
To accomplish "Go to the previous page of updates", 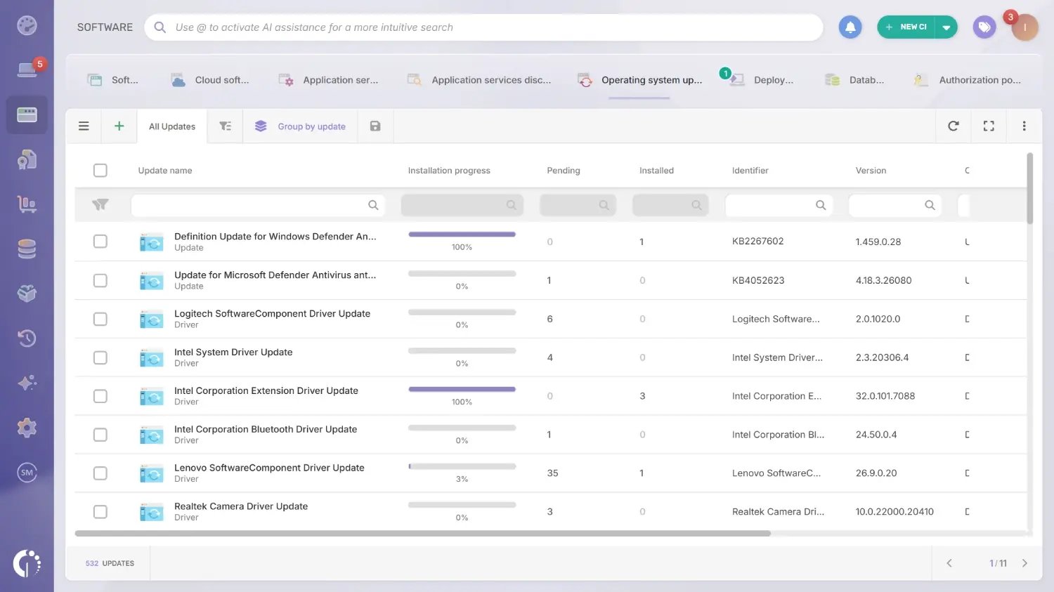I will pyautogui.click(x=949, y=563).
